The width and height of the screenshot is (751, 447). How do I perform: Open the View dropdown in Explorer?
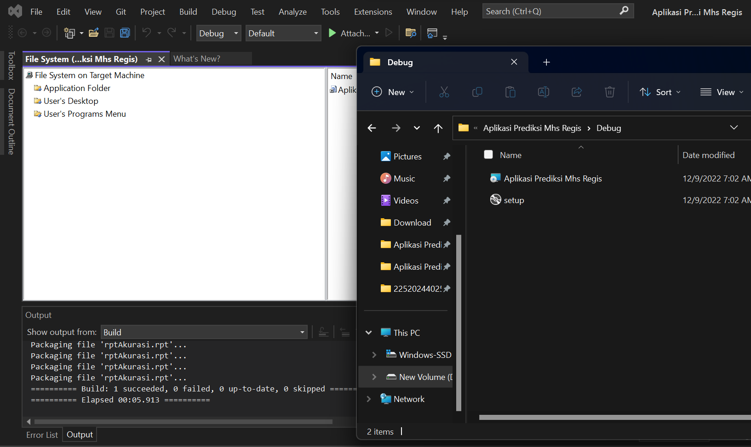(x=722, y=92)
